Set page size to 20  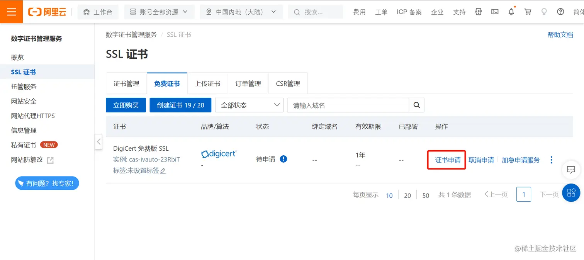407,195
